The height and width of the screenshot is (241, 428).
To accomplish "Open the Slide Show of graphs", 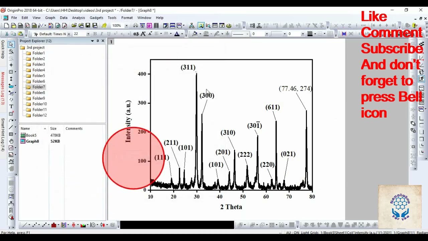I will point(142,25).
